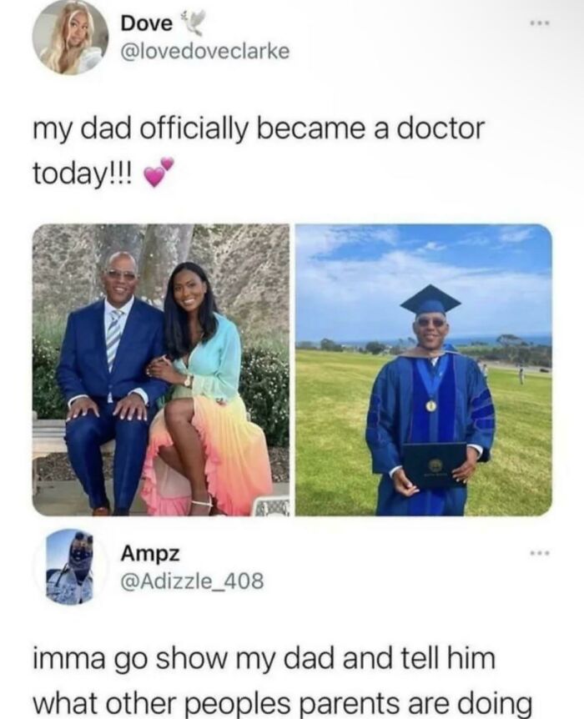Click the striped tie in left photo
584x719 pixels.
(x=113, y=337)
